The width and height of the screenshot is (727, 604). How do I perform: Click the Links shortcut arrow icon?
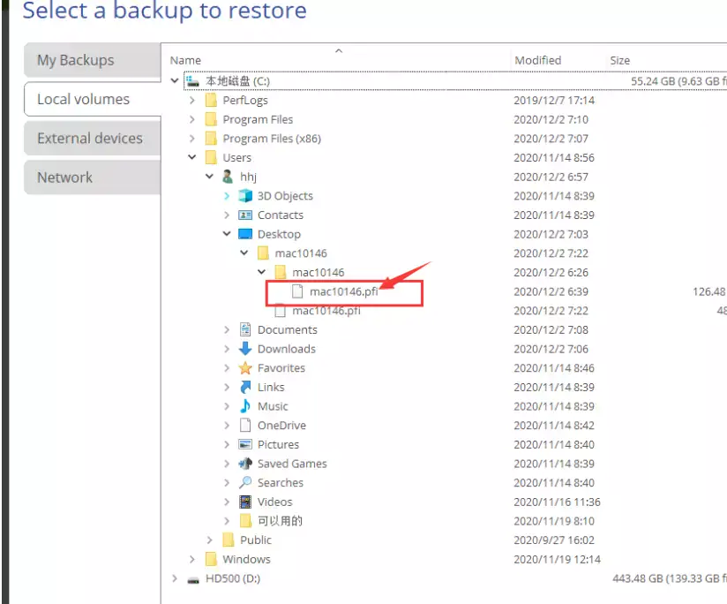click(x=246, y=387)
